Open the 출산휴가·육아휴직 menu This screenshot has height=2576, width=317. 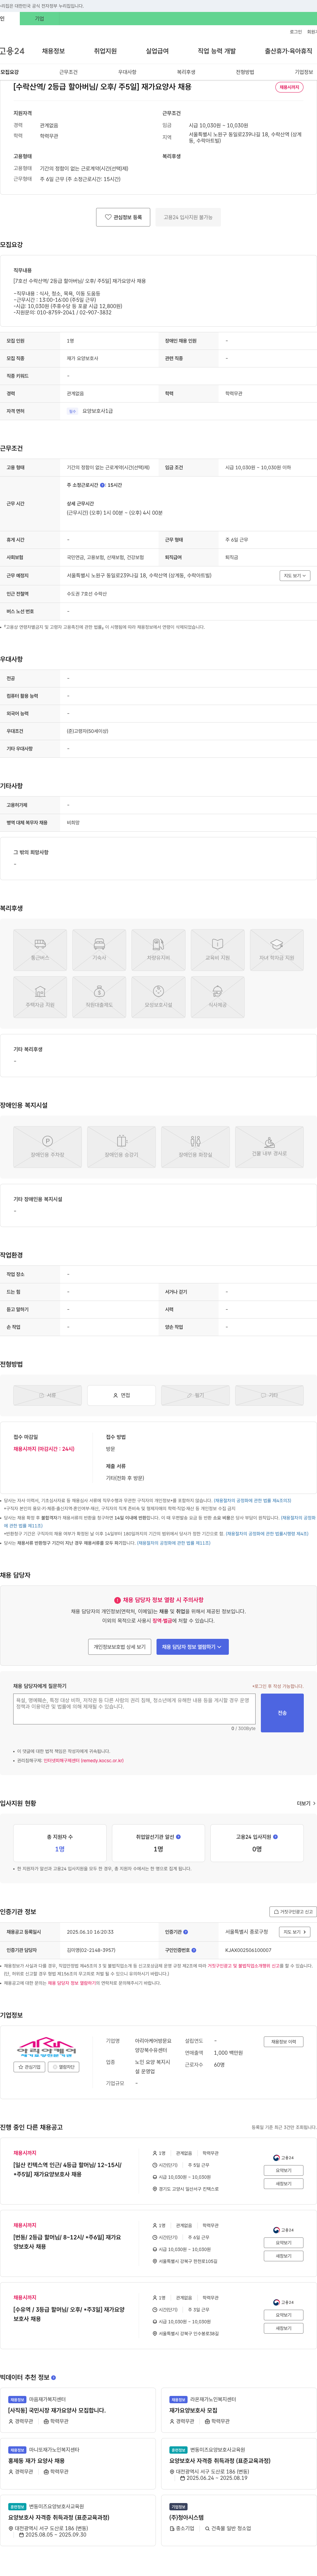(288, 51)
